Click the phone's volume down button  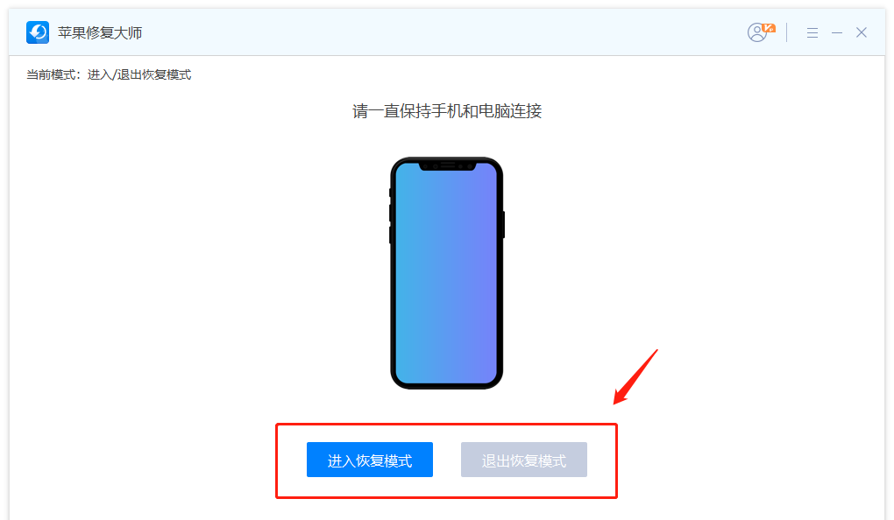(390, 235)
